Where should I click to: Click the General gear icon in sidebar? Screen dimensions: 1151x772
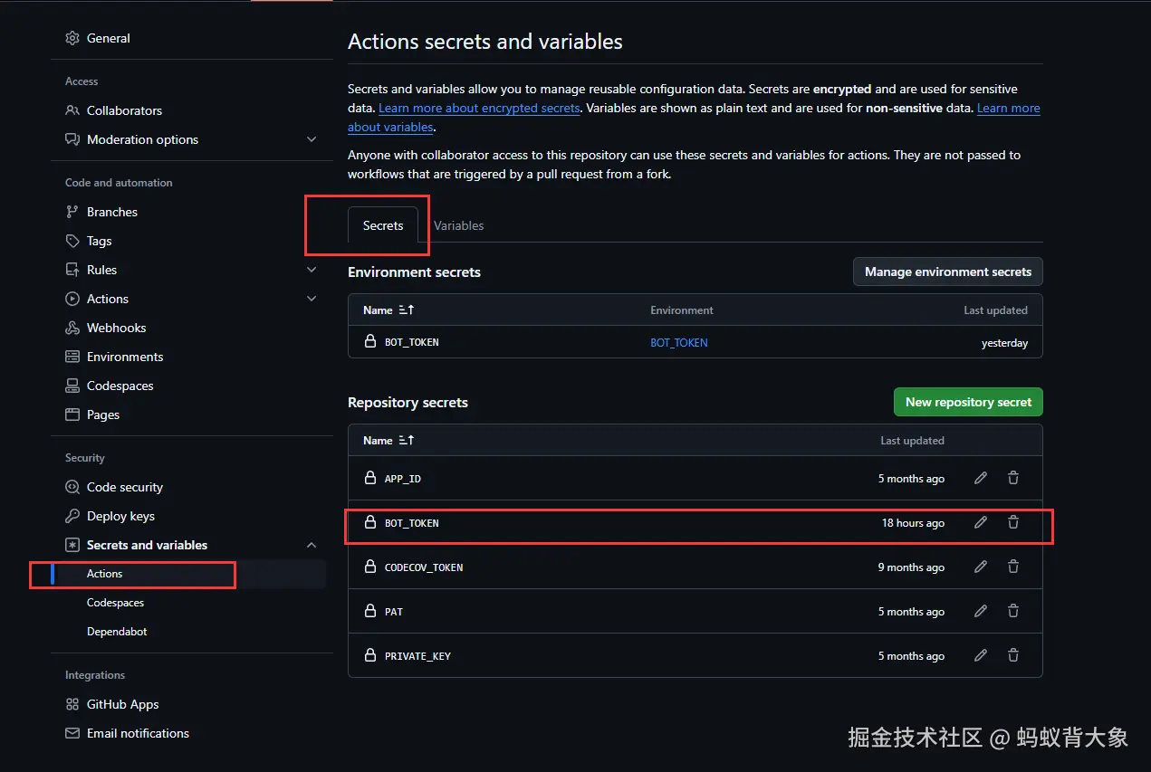pos(72,38)
